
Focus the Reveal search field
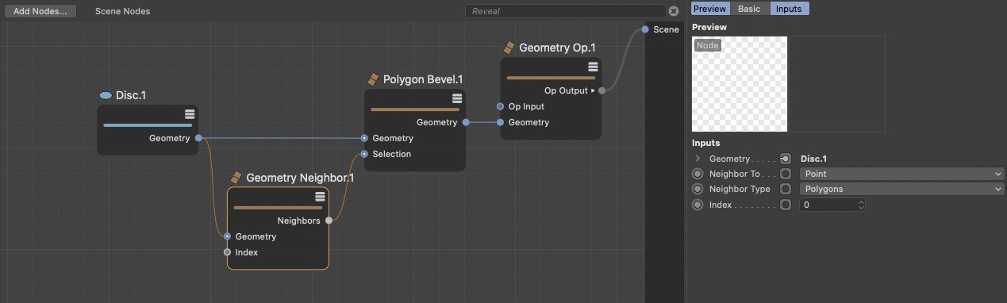coord(565,11)
